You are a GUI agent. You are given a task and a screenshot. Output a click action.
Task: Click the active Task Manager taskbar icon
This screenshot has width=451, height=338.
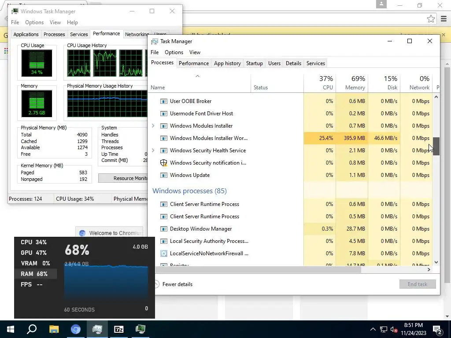pyautogui.click(x=97, y=329)
